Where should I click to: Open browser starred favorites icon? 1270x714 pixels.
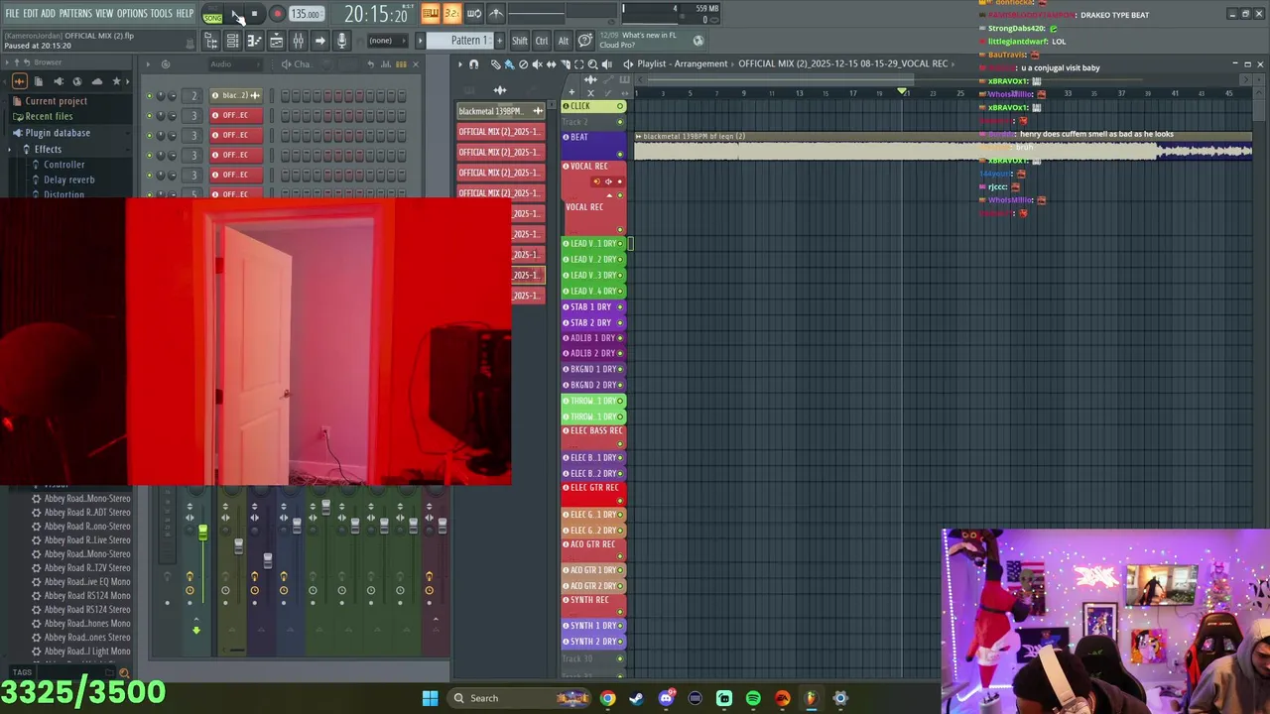click(116, 81)
